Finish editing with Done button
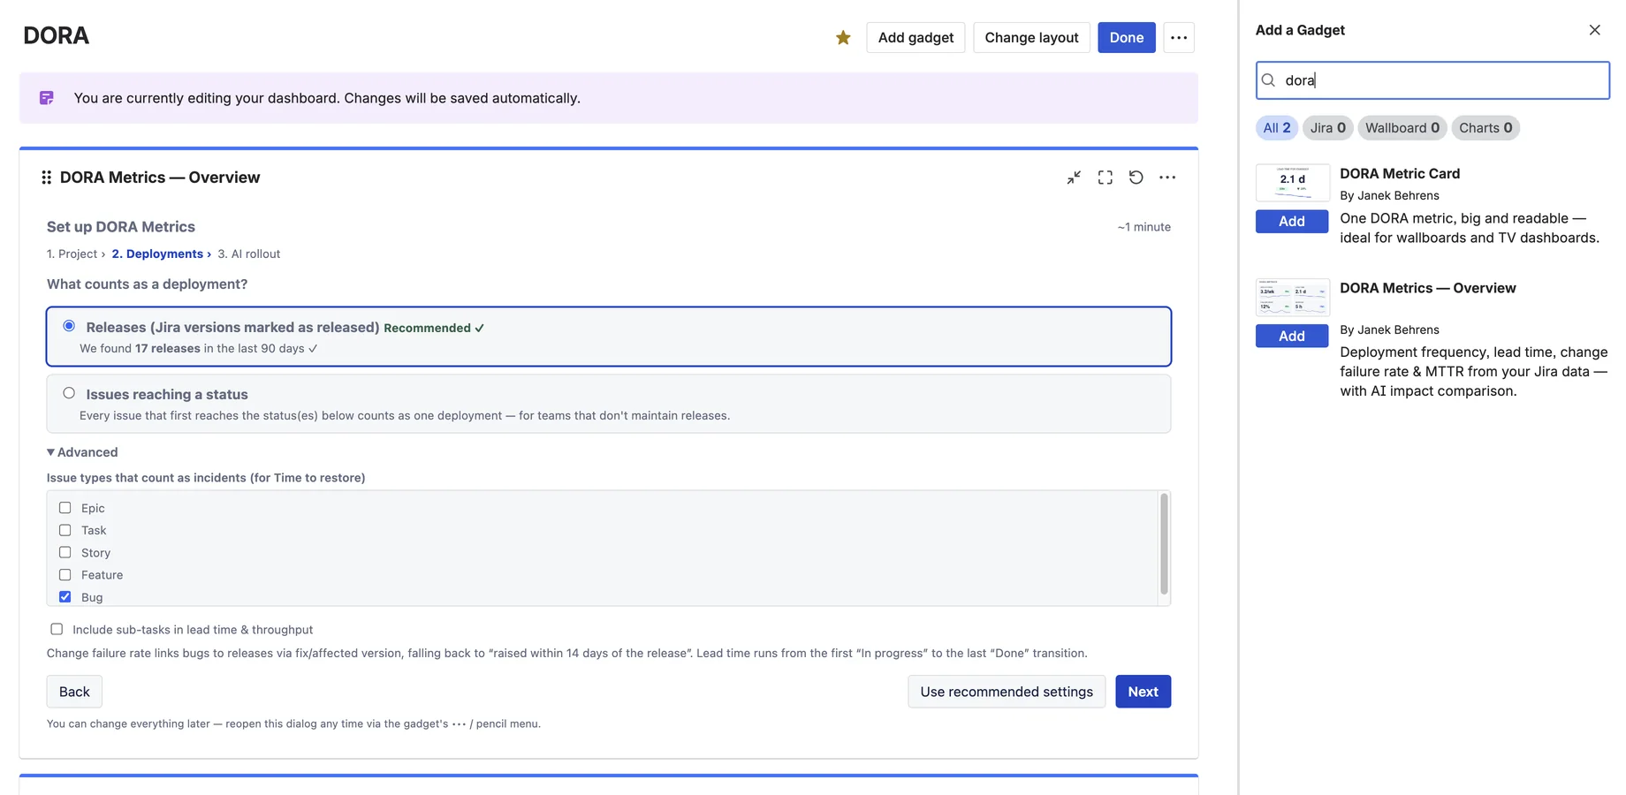Viewport: 1626px width, 795px height. click(1127, 37)
